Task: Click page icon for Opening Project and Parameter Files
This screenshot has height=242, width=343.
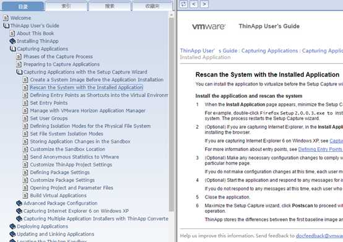Action: (x=25, y=188)
